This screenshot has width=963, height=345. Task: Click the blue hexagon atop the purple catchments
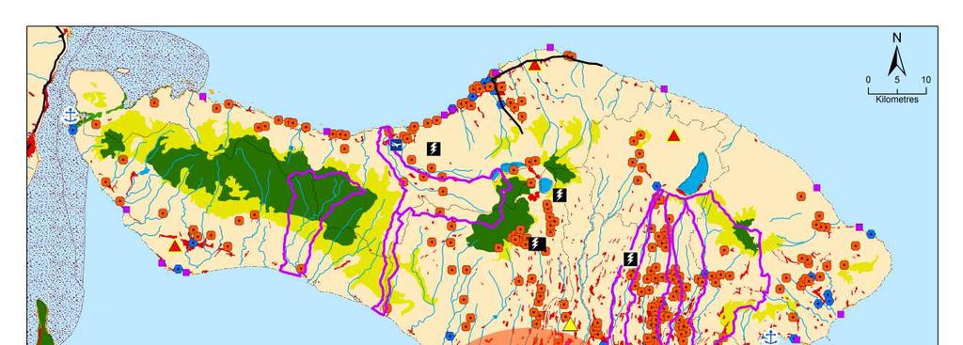(x=656, y=186)
